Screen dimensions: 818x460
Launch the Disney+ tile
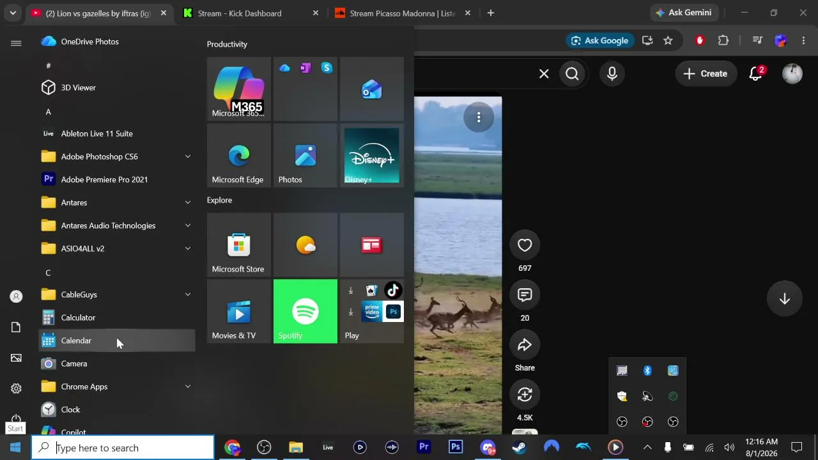click(x=372, y=155)
